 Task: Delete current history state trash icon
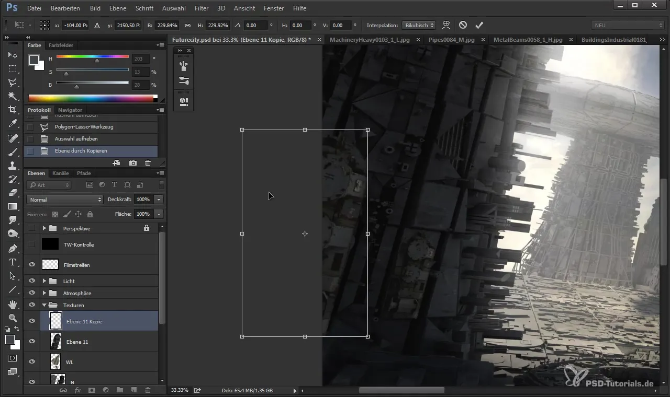(x=148, y=163)
